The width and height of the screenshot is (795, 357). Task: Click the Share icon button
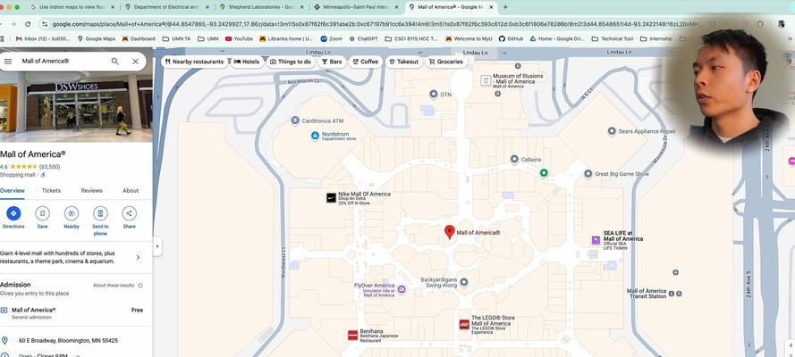tap(130, 213)
